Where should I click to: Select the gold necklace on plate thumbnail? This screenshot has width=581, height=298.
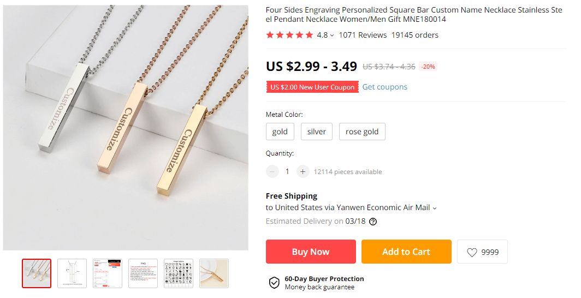(x=214, y=273)
